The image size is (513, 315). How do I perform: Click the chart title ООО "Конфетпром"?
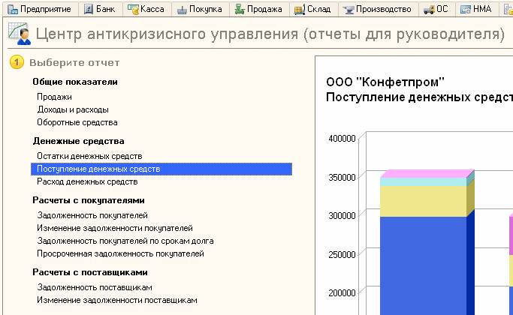385,82
